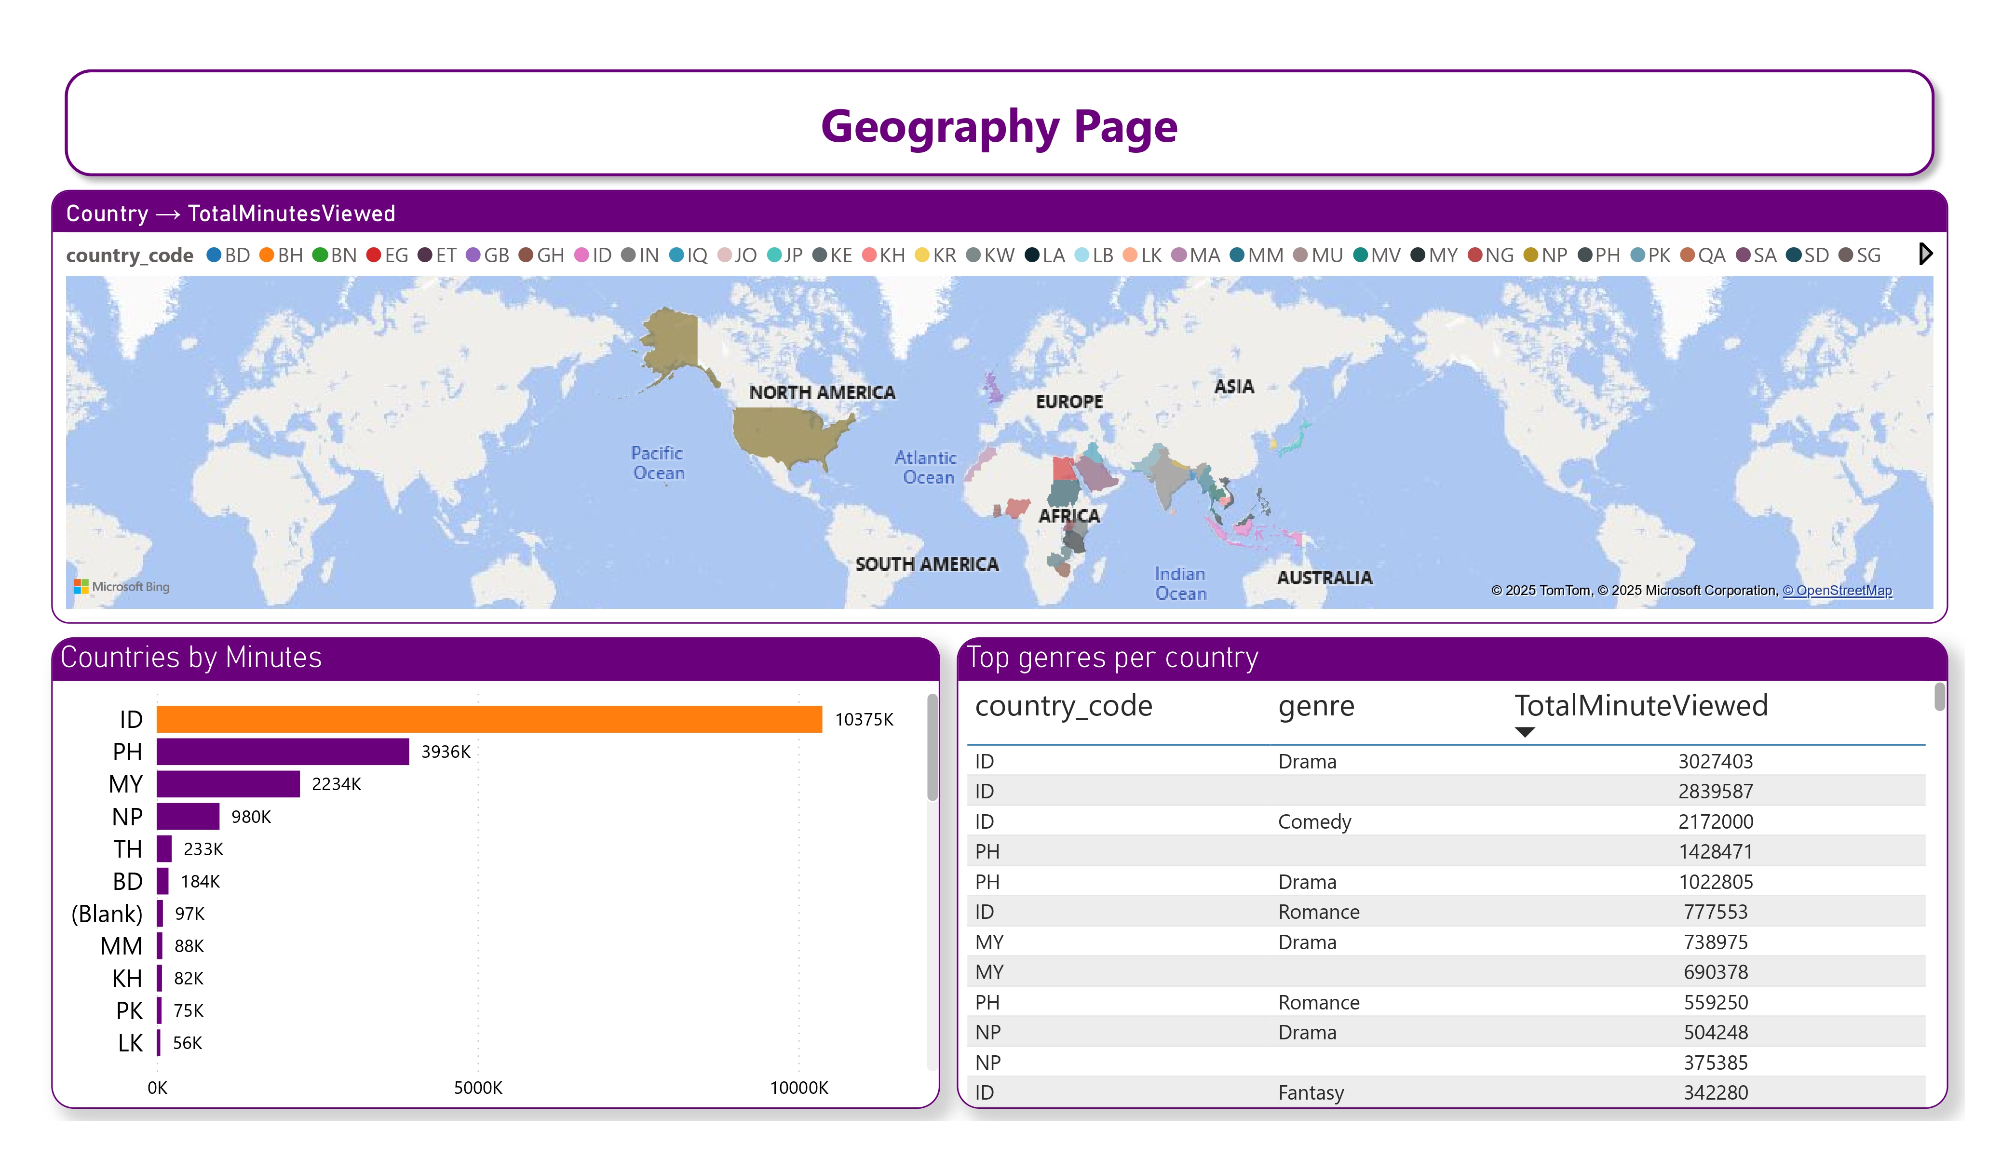Select the MY bar in Countries chart
Viewport: 2001px width, 1157px height.
(228, 784)
